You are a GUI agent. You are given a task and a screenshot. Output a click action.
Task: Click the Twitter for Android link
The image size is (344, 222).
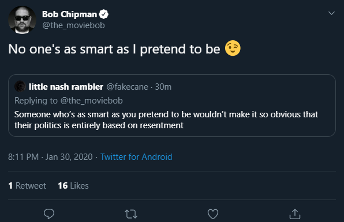136,157
